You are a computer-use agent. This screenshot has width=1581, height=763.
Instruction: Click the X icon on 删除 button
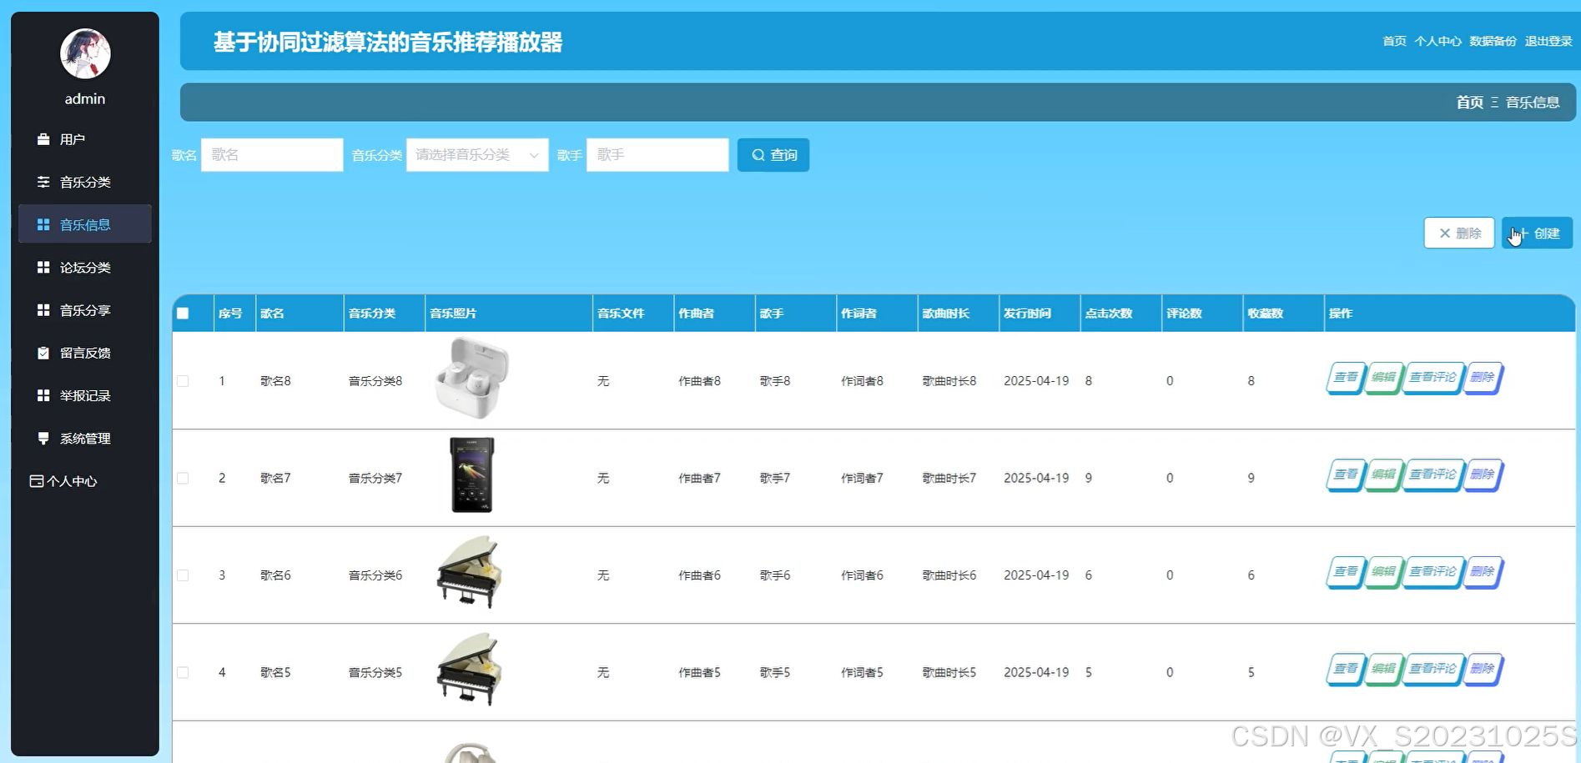1445,233
